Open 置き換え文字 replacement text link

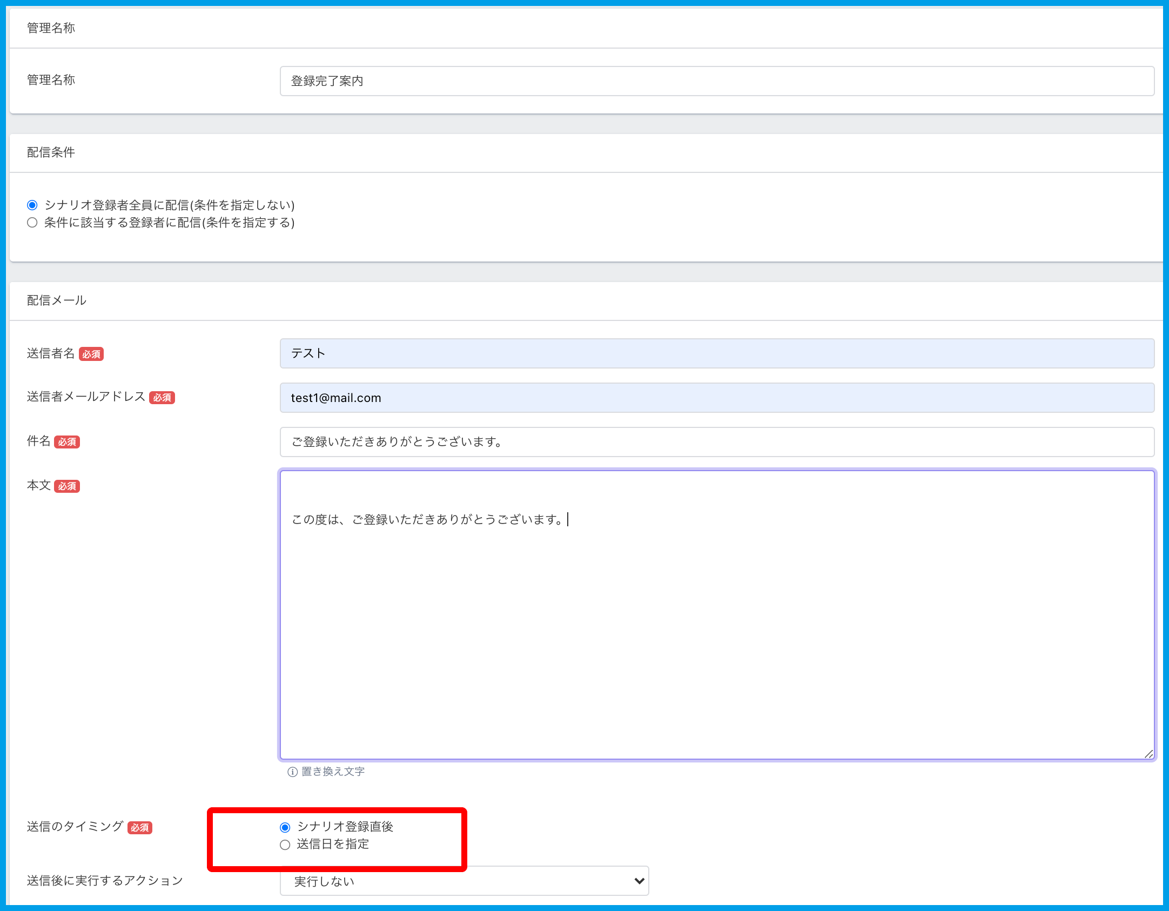tap(333, 772)
